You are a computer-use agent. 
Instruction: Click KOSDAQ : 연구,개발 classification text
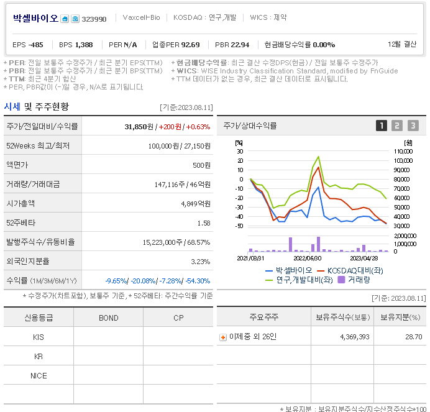pyautogui.click(x=204, y=17)
